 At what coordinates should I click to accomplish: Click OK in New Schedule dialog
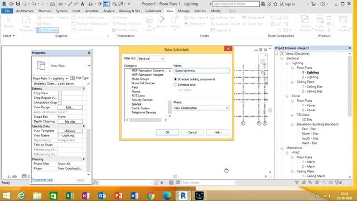(x=167, y=132)
